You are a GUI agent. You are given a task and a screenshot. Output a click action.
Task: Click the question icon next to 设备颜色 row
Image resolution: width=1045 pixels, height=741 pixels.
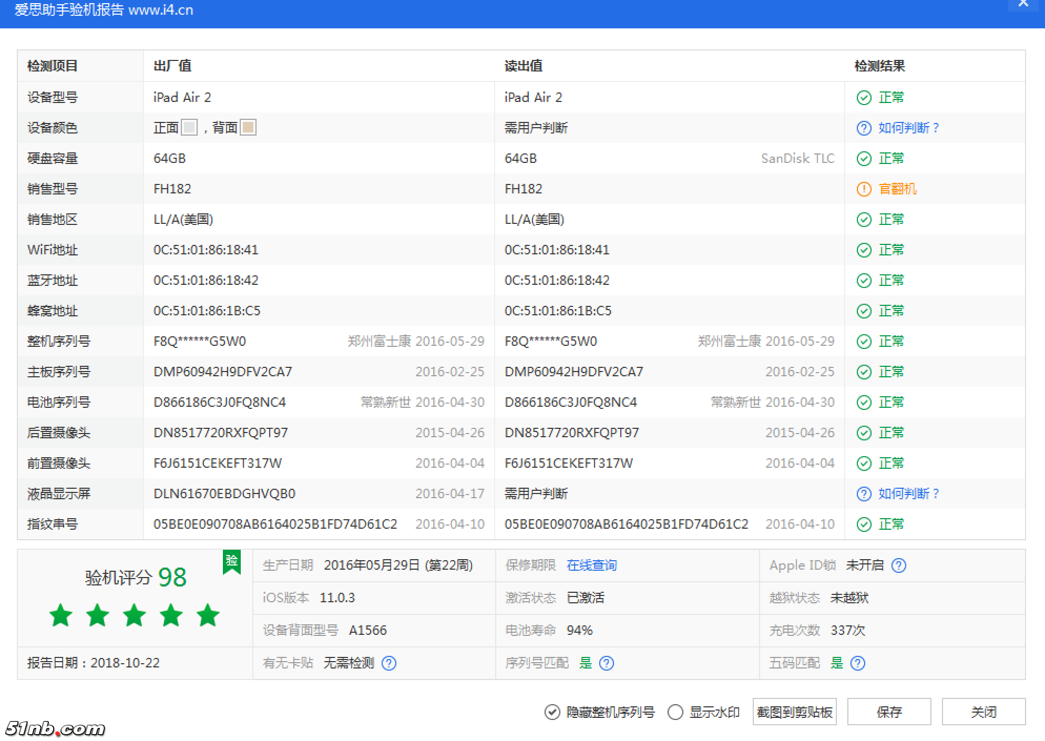coord(864,128)
